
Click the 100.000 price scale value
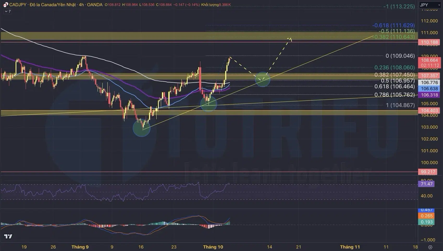[x=429, y=162]
